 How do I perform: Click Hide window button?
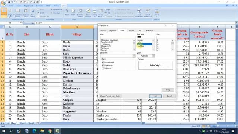pos(107,13)
